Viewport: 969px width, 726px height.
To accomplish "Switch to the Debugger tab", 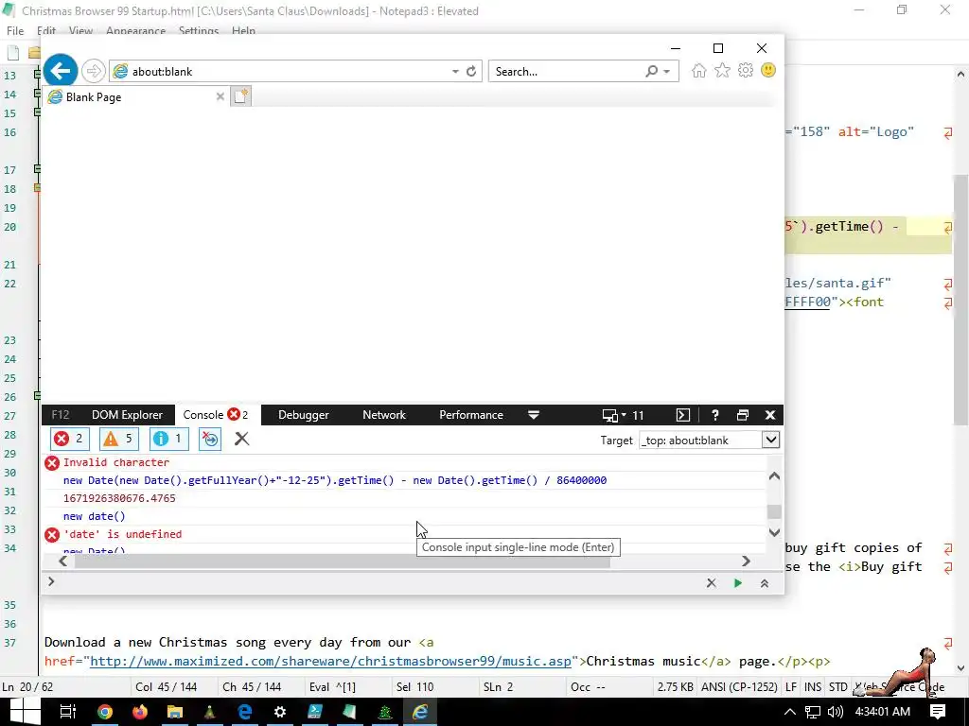I will coord(304,415).
